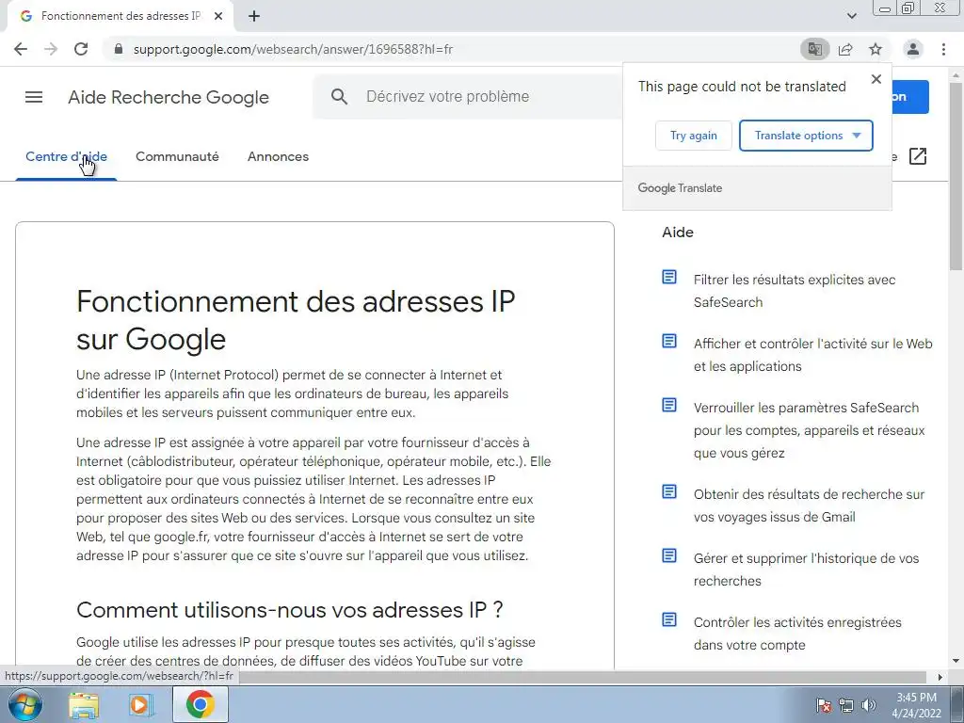Click the search magnifier icon

pyautogui.click(x=339, y=97)
